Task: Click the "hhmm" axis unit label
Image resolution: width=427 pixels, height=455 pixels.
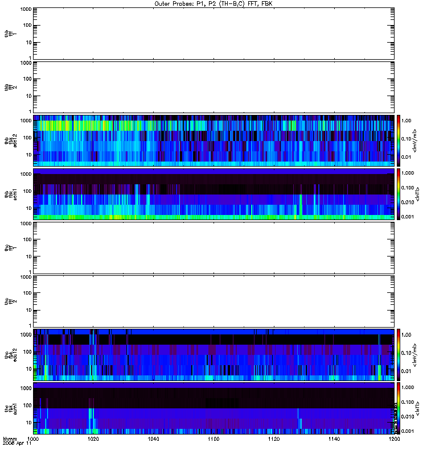Action: coord(10,439)
